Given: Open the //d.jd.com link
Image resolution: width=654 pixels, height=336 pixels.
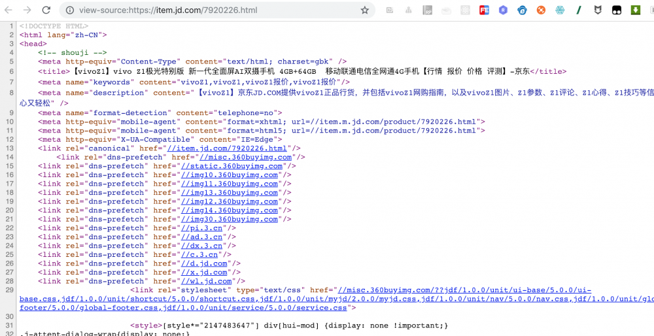Looking at the screenshot, I should click(204, 263).
